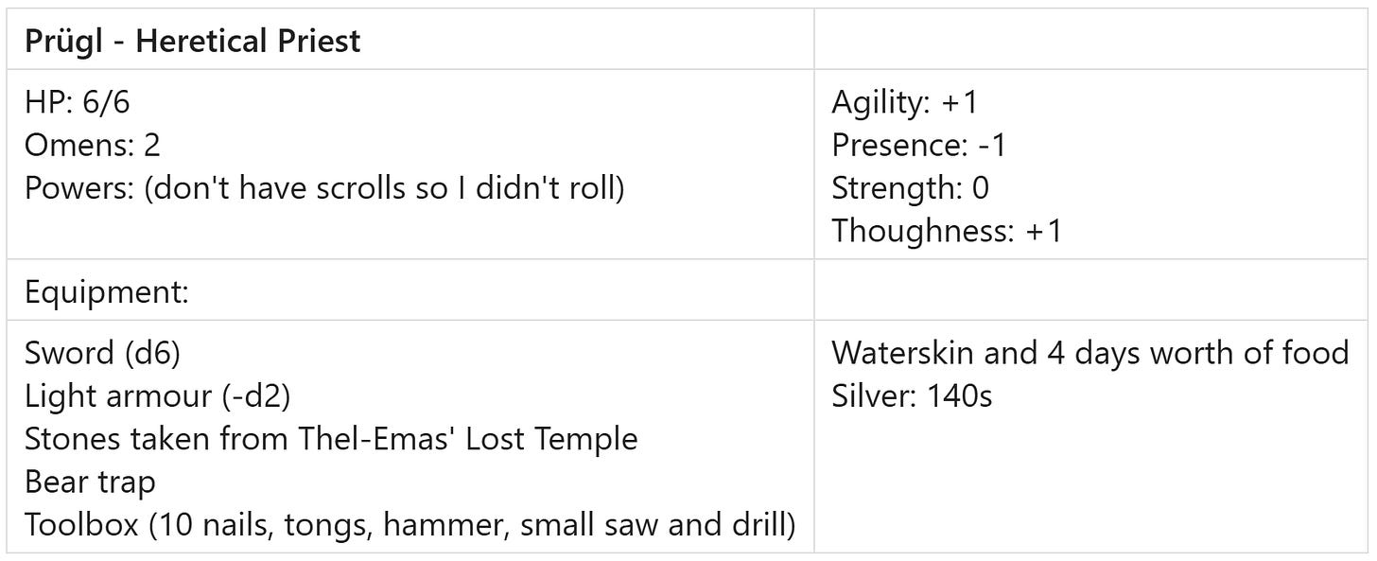The width and height of the screenshot is (1377, 561).
Task: Click the empty cell beside the character name
Action: click(x=1091, y=40)
